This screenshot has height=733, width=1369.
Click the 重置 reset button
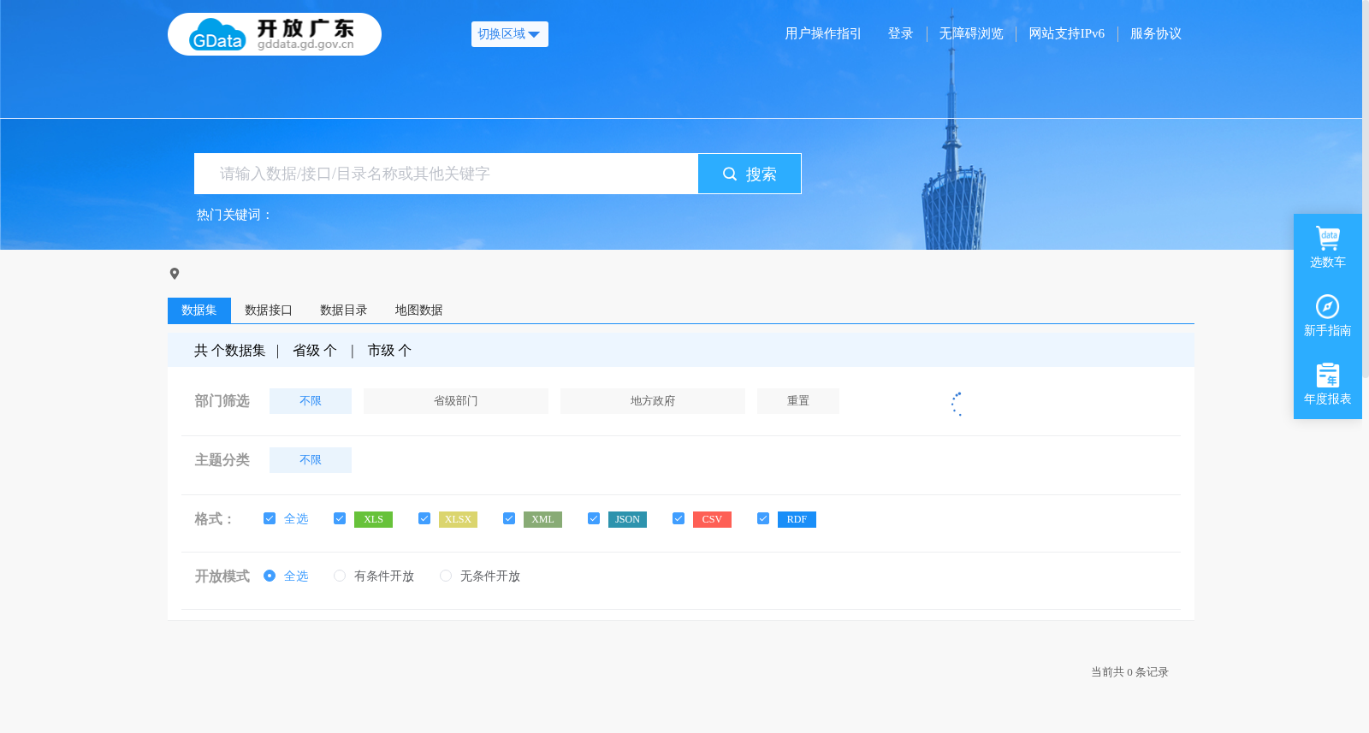pyautogui.click(x=798, y=401)
